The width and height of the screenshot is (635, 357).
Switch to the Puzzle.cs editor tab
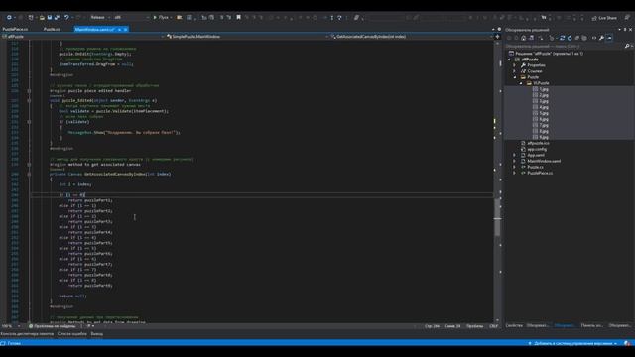(x=52, y=29)
